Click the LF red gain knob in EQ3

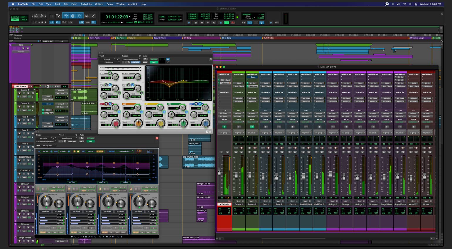click(x=116, y=124)
